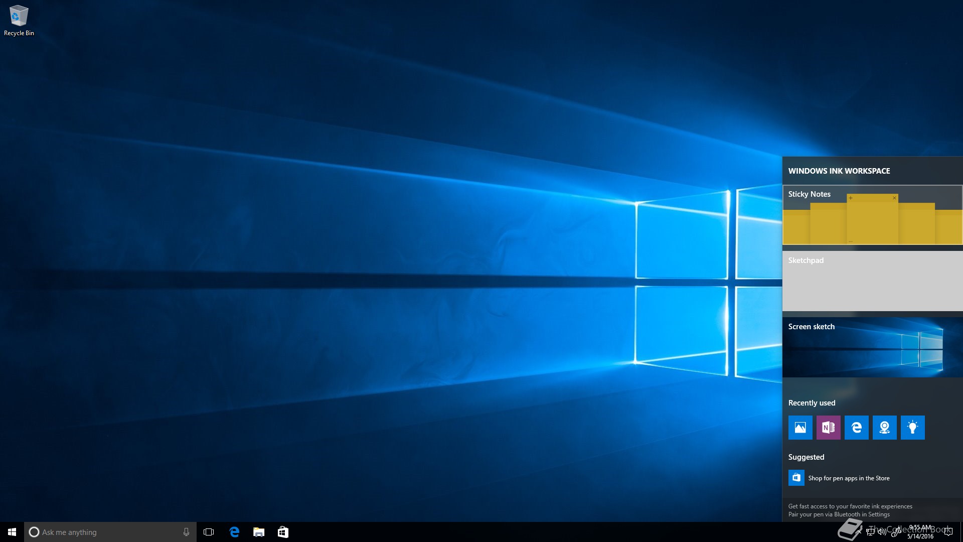The image size is (963, 542).
Task: Toggle Windows Ink Workspace pen tray icon
Action: (895, 532)
